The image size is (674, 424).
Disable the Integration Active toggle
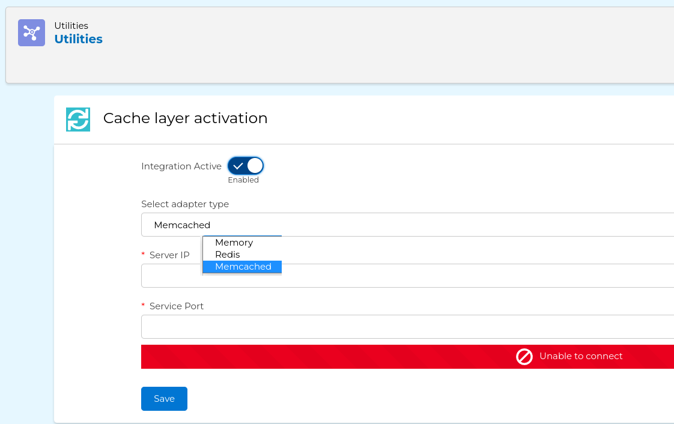point(246,166)
